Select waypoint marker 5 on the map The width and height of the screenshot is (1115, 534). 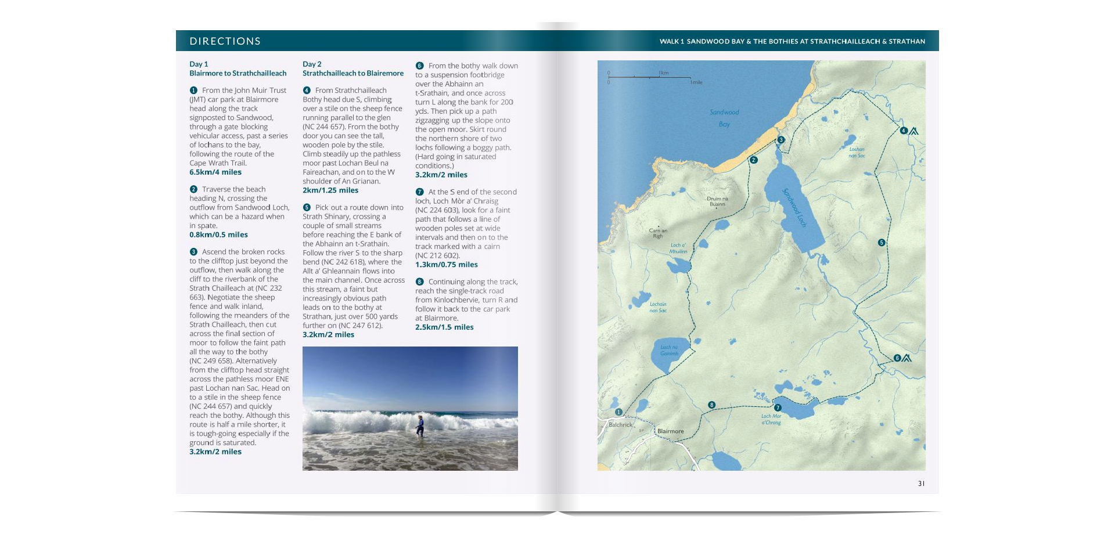click(882, 243)
